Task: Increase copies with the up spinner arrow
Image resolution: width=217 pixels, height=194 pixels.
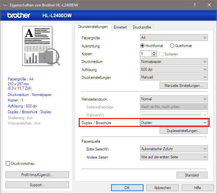Action: click(x=154, y=52)
